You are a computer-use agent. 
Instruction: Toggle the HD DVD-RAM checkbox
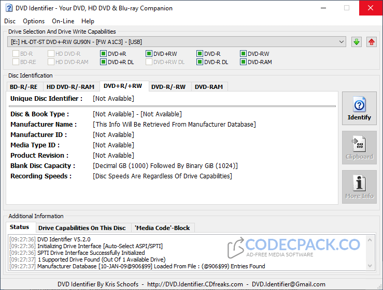(x=51, y=62)
